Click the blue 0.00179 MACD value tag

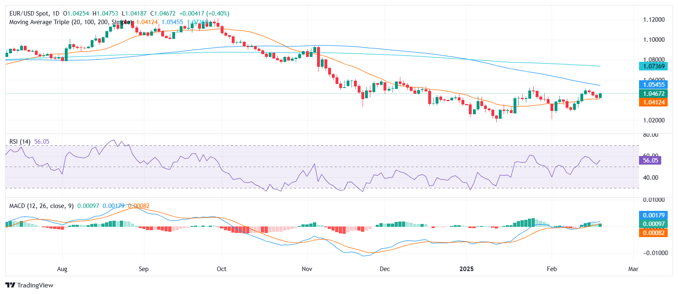pos(653,215)
